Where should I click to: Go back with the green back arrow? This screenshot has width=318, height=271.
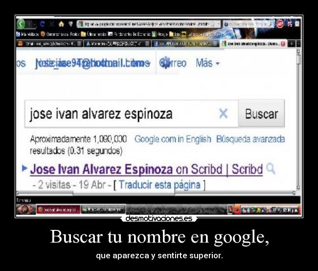(21, 24)
